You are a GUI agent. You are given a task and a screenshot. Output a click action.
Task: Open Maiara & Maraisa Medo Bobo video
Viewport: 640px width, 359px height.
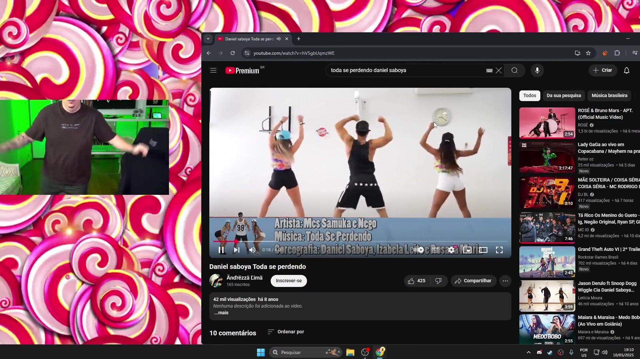(547, 329)
